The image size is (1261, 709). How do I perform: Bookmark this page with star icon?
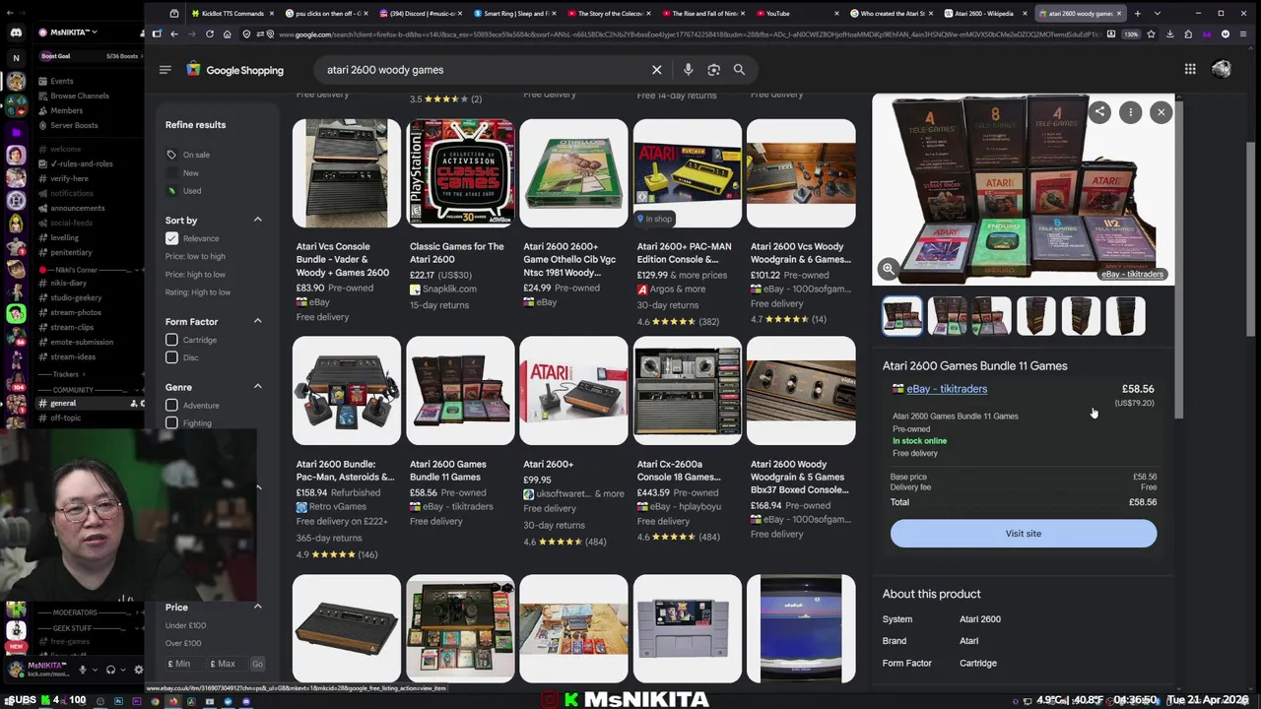point(1150,34)
